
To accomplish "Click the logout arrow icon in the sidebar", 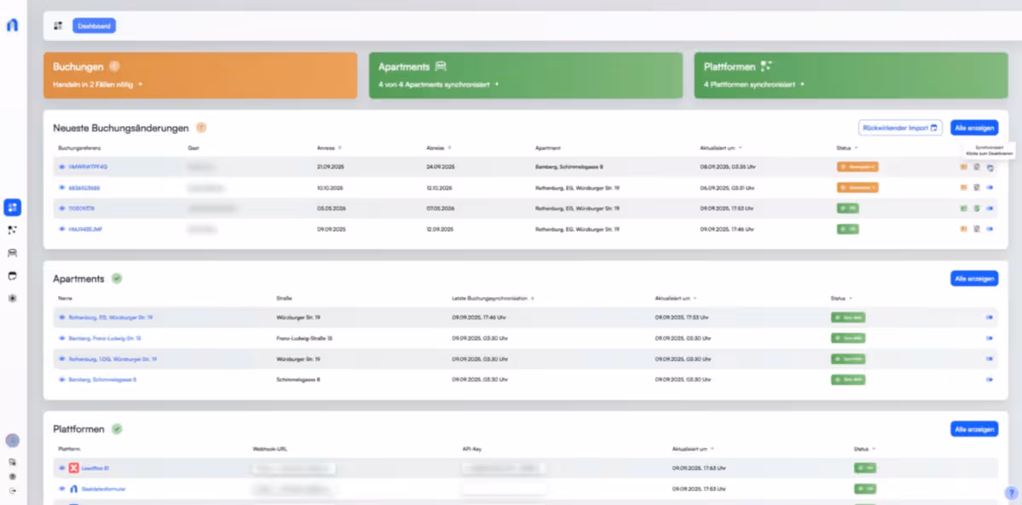I will click(13, 491).
